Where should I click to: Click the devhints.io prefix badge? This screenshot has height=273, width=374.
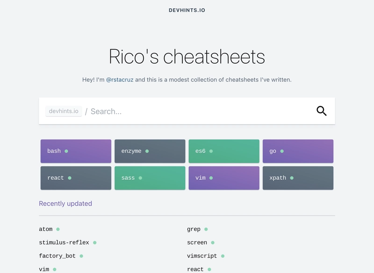pyautogui.click(x=64, y=111)
